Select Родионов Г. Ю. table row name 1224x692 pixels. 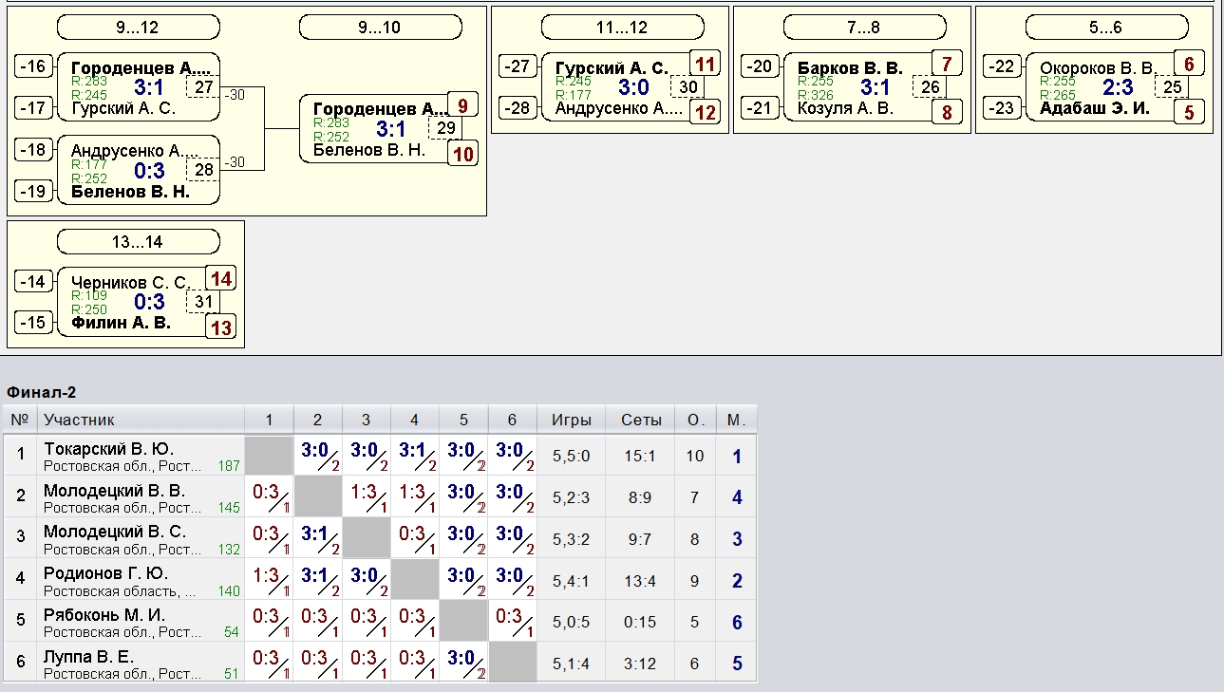(105, 573)
